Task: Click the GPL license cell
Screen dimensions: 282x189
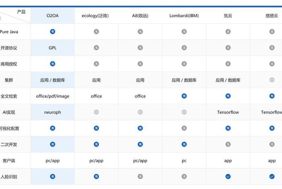Action: (52, 47)
